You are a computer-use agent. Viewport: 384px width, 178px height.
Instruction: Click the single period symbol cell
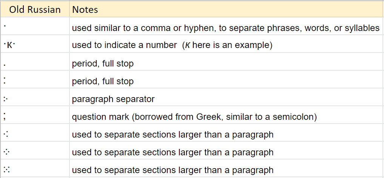pyautogui.click(x=35, y=61)
